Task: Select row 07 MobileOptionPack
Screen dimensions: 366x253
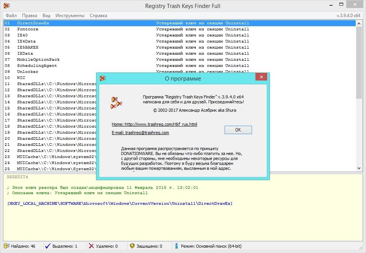Action: (179, 60)
